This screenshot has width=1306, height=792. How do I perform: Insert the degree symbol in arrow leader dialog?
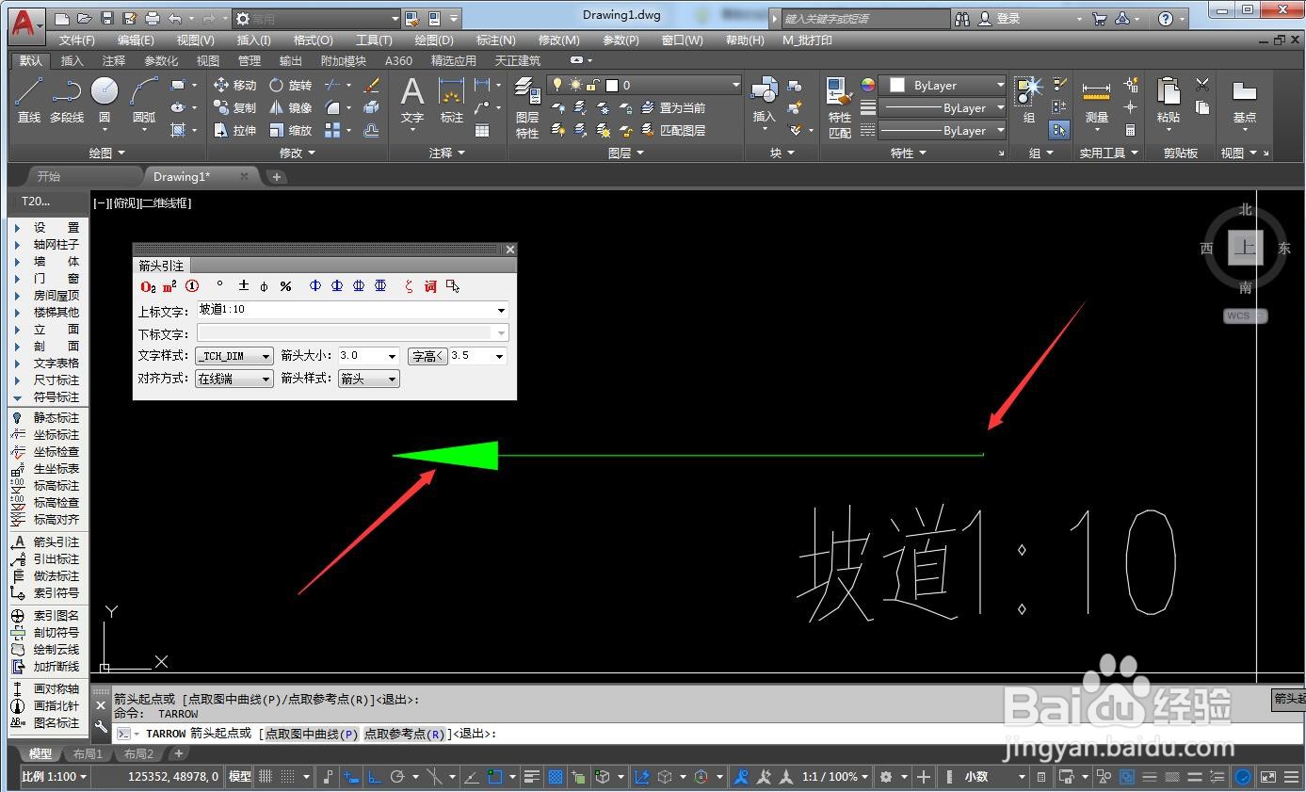(x=220, y=285)
